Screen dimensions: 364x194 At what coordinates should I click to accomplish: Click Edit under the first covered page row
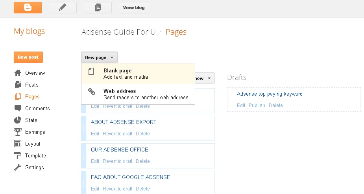[x=95, y=106]
